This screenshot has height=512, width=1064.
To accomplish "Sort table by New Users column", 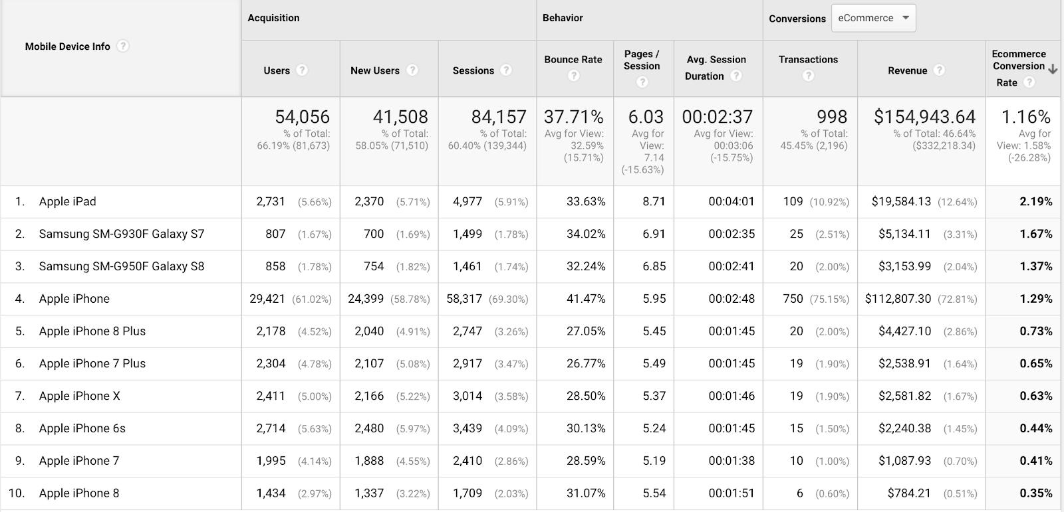I will click(375, 70).
